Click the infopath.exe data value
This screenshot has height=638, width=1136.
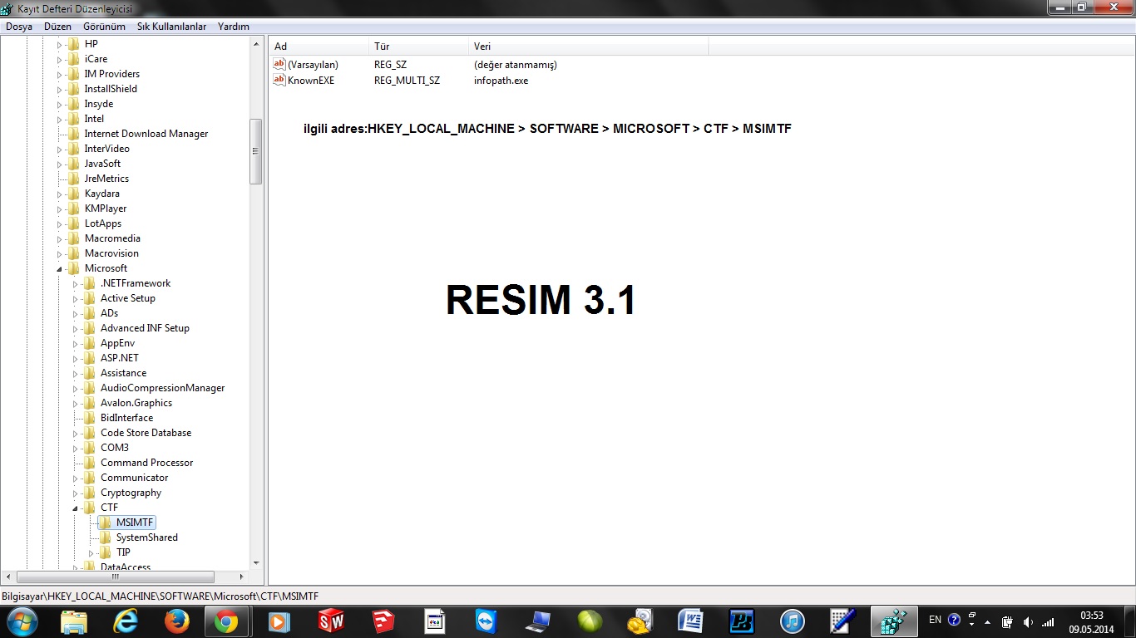point(501,81)
